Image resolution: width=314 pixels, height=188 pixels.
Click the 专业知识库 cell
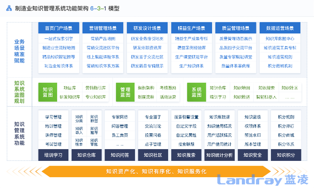point(96,97)
